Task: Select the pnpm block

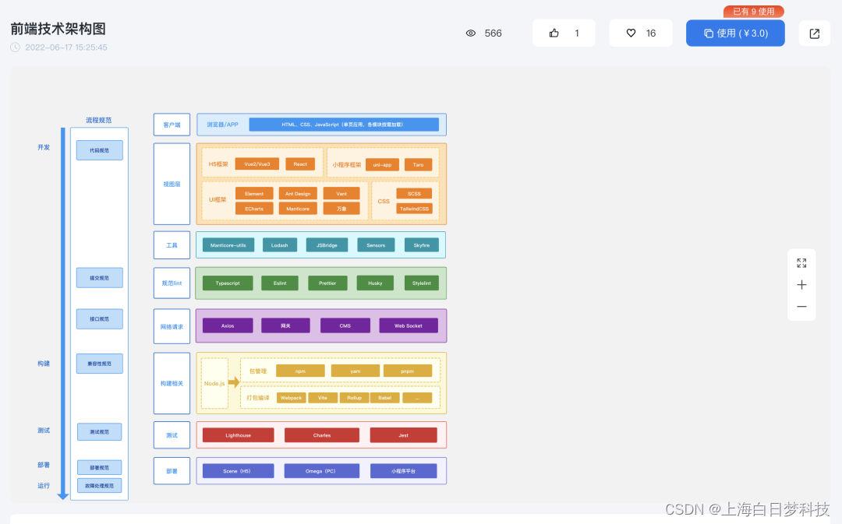Action: click(408, 371)
